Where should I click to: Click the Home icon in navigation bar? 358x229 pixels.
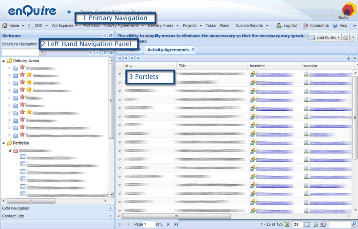[5, 26]
